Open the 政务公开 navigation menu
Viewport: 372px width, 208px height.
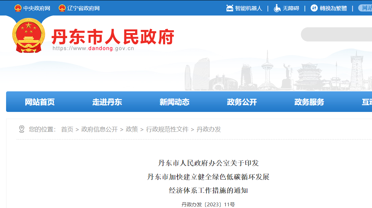242,102
